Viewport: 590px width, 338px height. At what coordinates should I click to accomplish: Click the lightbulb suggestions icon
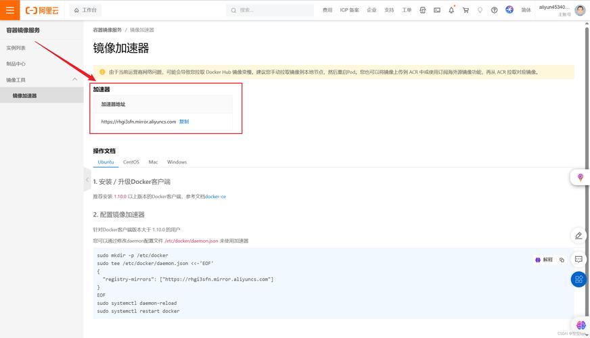480,10
